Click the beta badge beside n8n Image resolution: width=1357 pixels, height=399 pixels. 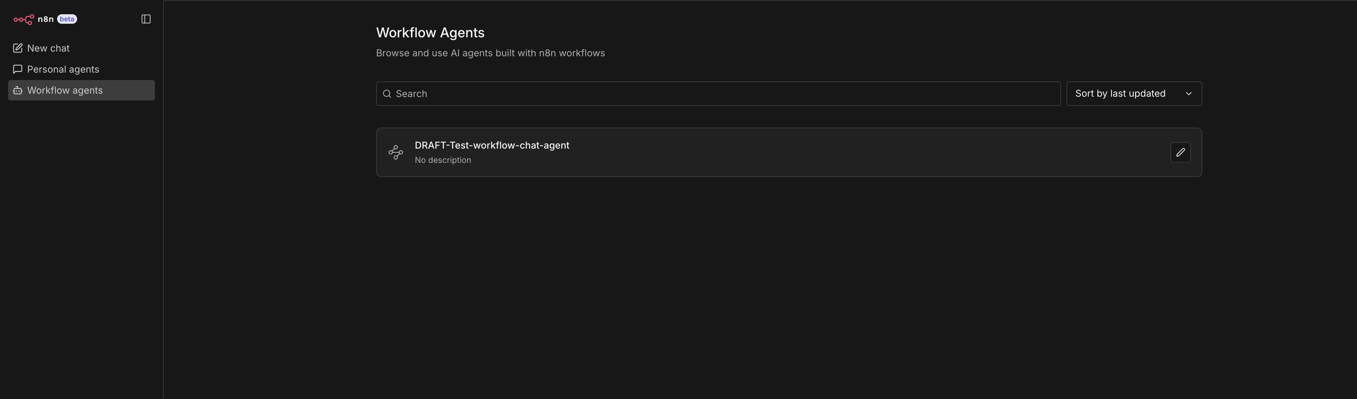67,19
